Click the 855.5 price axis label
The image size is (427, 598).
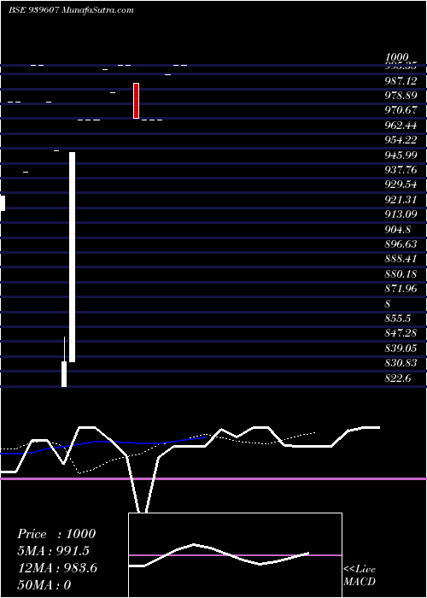point(398,319)
